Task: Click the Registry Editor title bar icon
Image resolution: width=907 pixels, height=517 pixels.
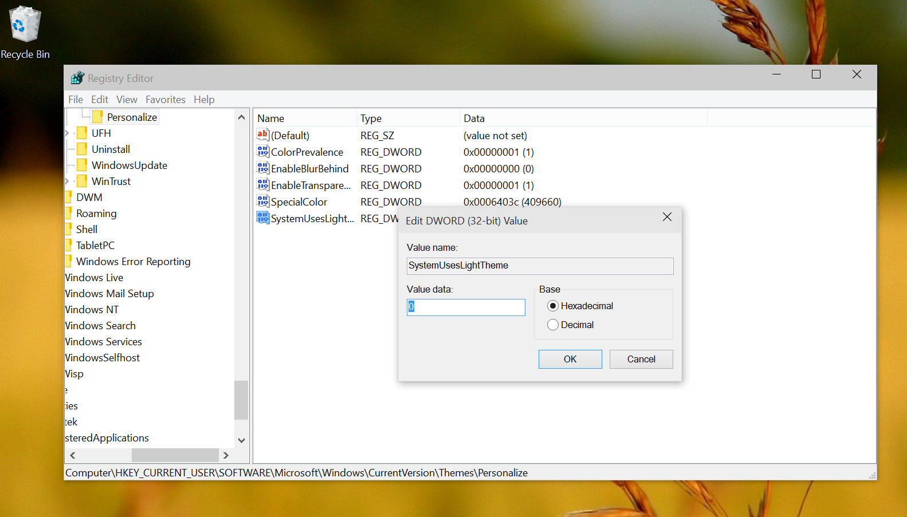Action: [77, 78]
